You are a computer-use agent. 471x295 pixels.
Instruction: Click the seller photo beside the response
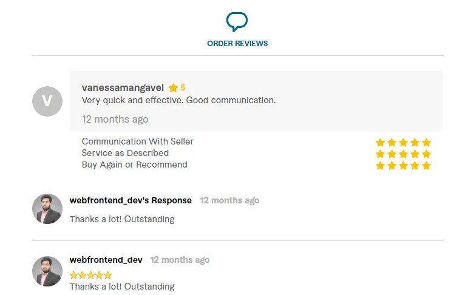(47, 209)
